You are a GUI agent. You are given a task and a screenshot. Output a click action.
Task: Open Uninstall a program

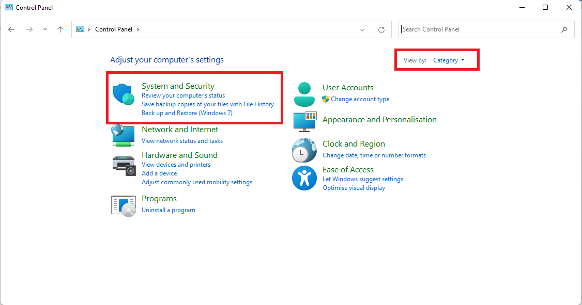pos(169,210)
